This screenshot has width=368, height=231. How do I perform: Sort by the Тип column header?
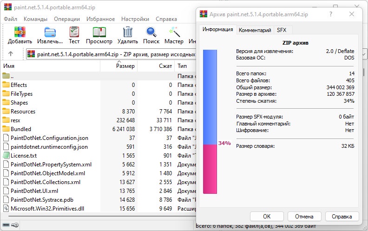[185, 66]
